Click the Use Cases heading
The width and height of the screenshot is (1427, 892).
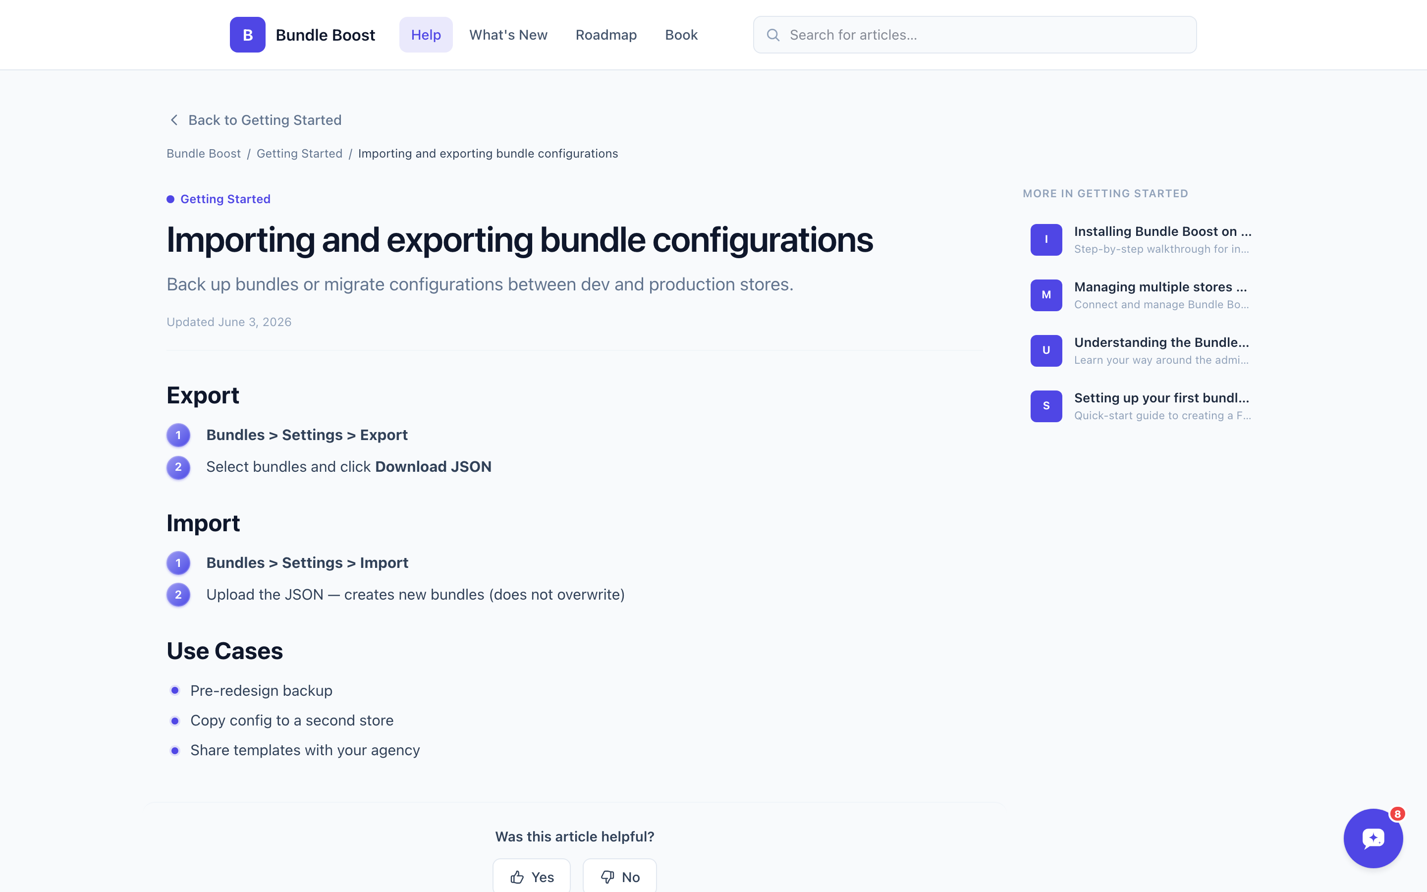point(224,651)
